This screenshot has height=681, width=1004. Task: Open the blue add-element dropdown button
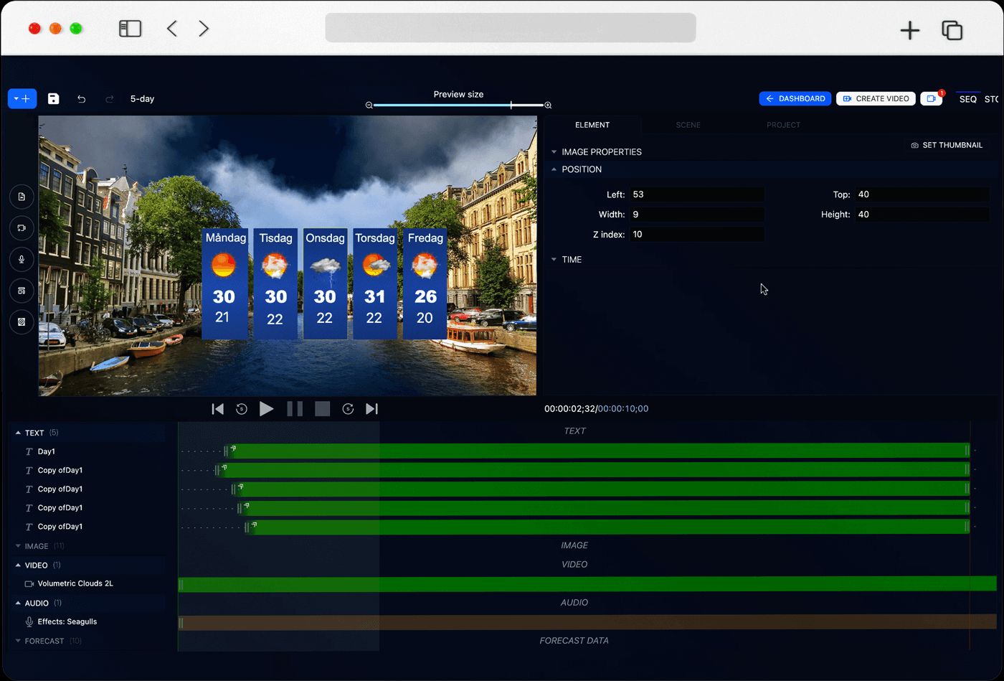[x=22, y=99]
